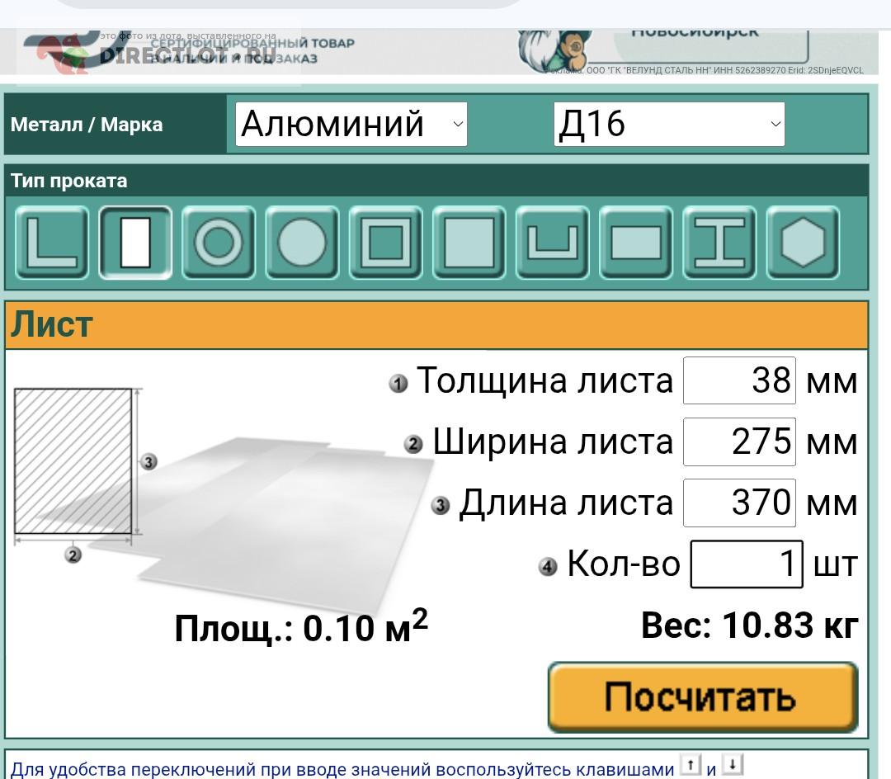Open the metal dropdown showing Алюминий
This screenshot has height=779, width=891.
(351, 125)
